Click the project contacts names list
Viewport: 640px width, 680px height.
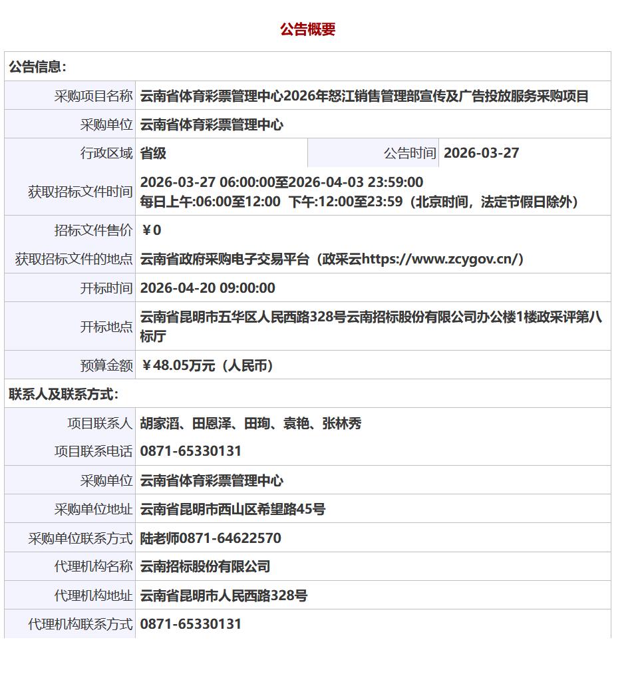[251, 423]
